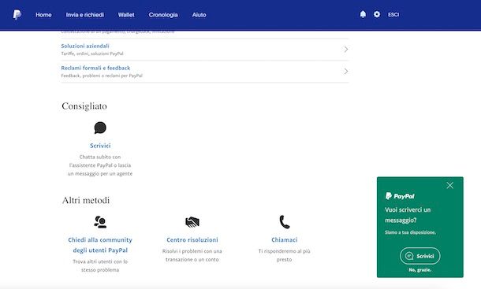Image resolution: width=481 pixels, height=289 pixels.
Task: Click the handshake icon for Centro risoluzioni
Action: [192, 222]
